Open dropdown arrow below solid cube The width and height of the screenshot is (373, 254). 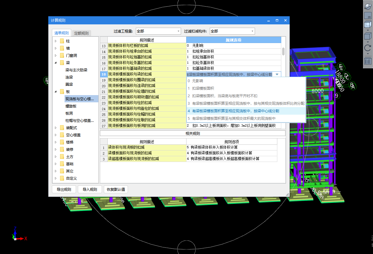point(368,42)
